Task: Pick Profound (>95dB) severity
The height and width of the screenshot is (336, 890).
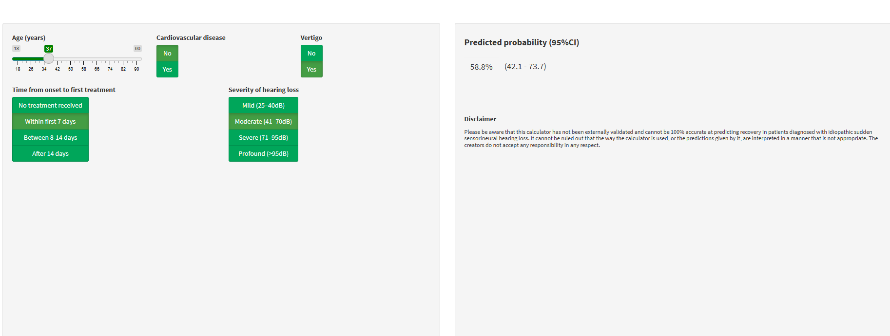Action: pos(263,153)
